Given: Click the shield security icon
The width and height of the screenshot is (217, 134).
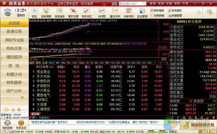Looking at the screenshot, I should (8, 12).
